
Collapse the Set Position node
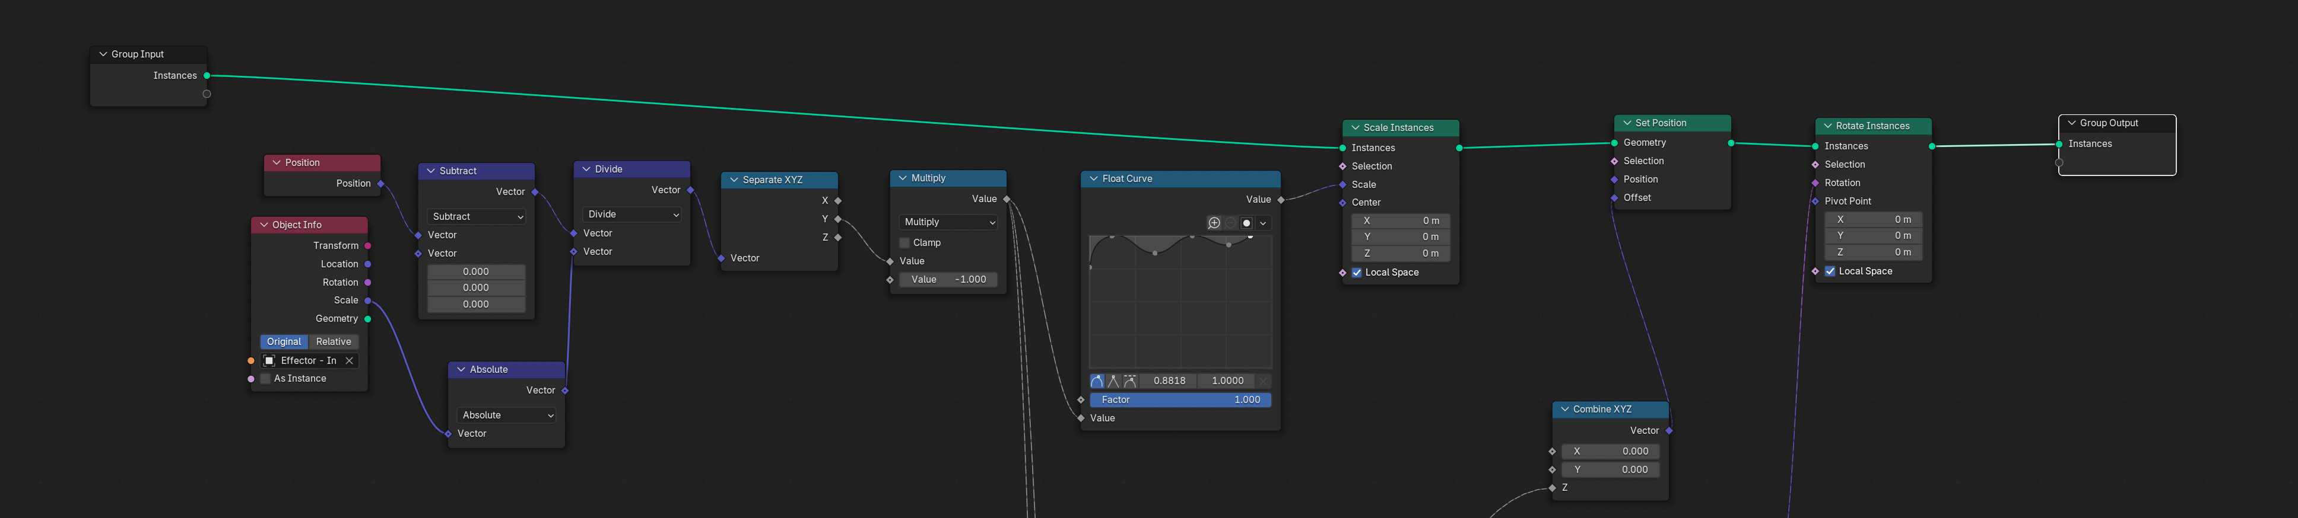coord(1627,123)
